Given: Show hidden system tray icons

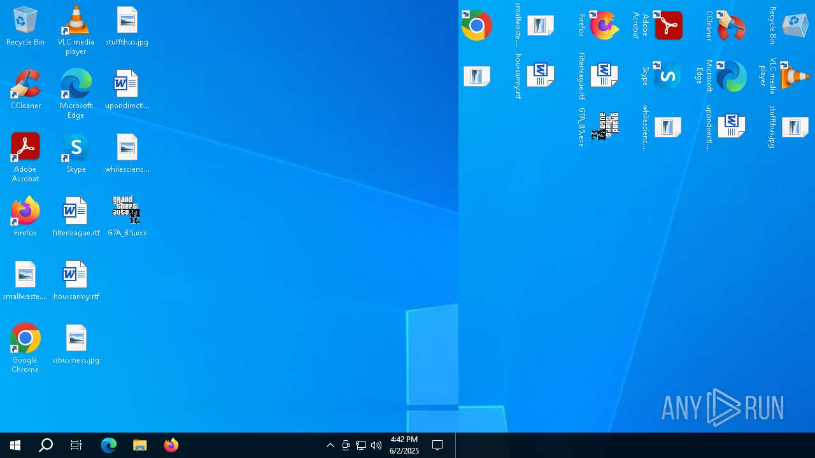Looking at the screenshot, I should tap(330, 445).
